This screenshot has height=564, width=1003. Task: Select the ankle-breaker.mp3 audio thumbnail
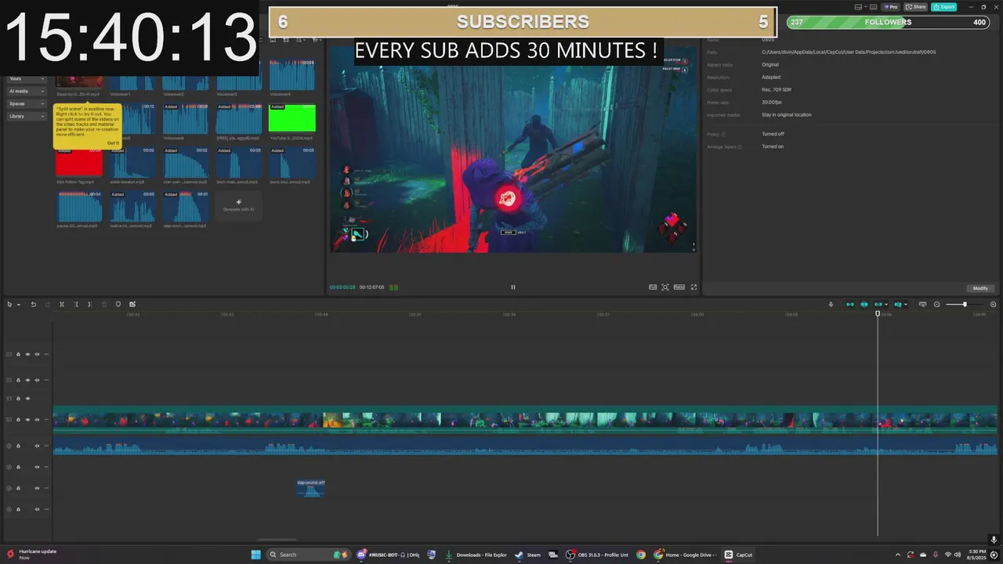pos(132,161)
